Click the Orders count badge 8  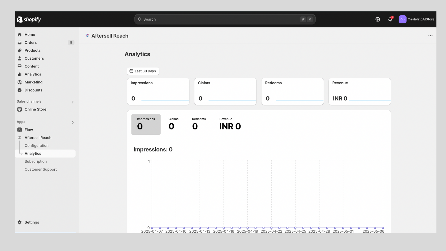[x=71, y=42]
